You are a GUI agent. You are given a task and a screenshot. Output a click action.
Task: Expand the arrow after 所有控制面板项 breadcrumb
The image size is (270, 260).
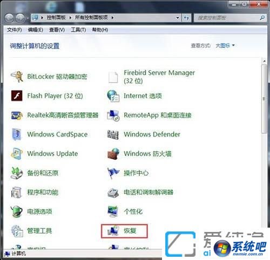click(x=112, y=18)
